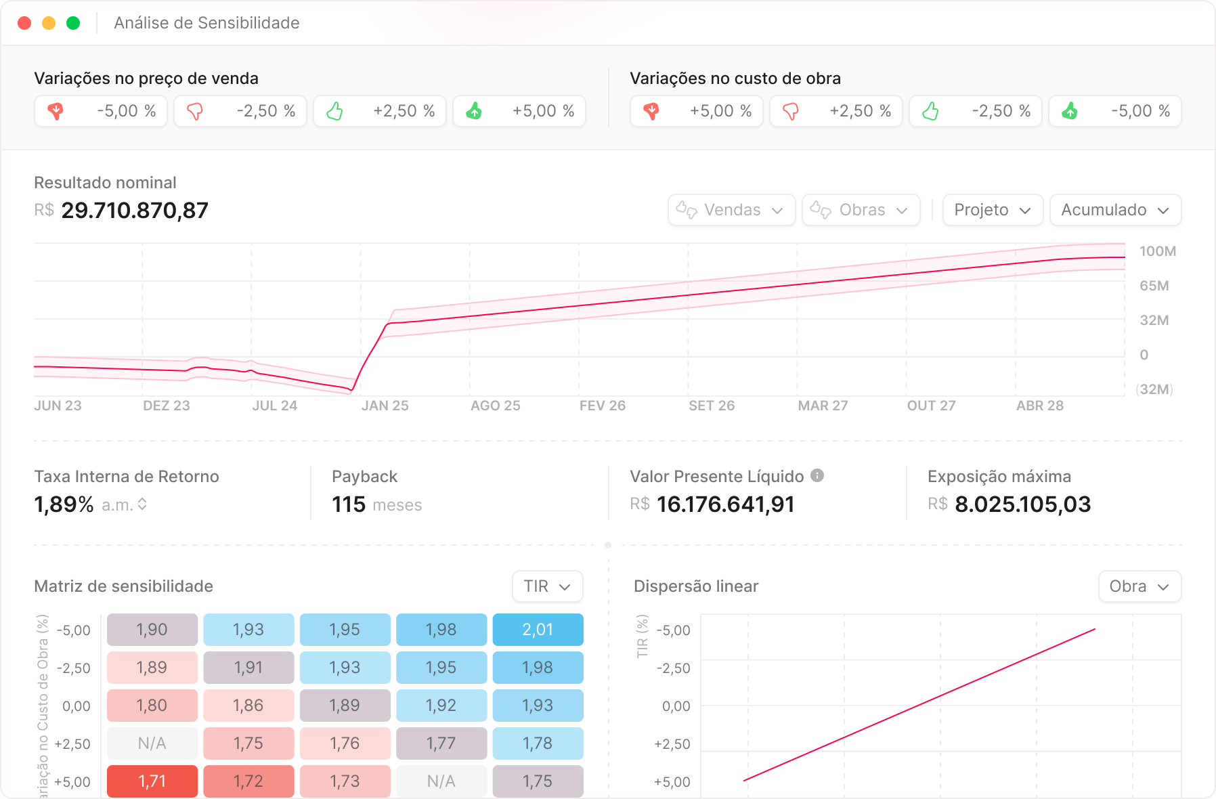
Task: Select the matrix cell showing 1,72
Action: tap(248, 781)
